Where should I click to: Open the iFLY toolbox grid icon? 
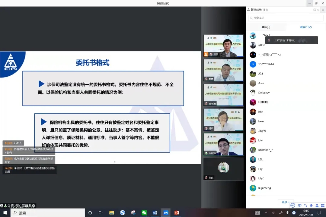pos(323,205)
